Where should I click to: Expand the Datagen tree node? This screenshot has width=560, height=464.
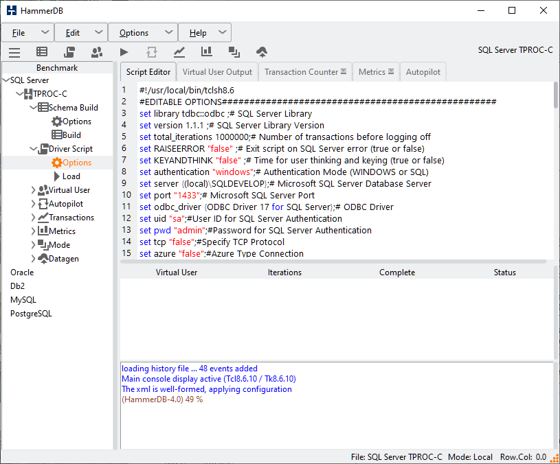coord(33,259)
